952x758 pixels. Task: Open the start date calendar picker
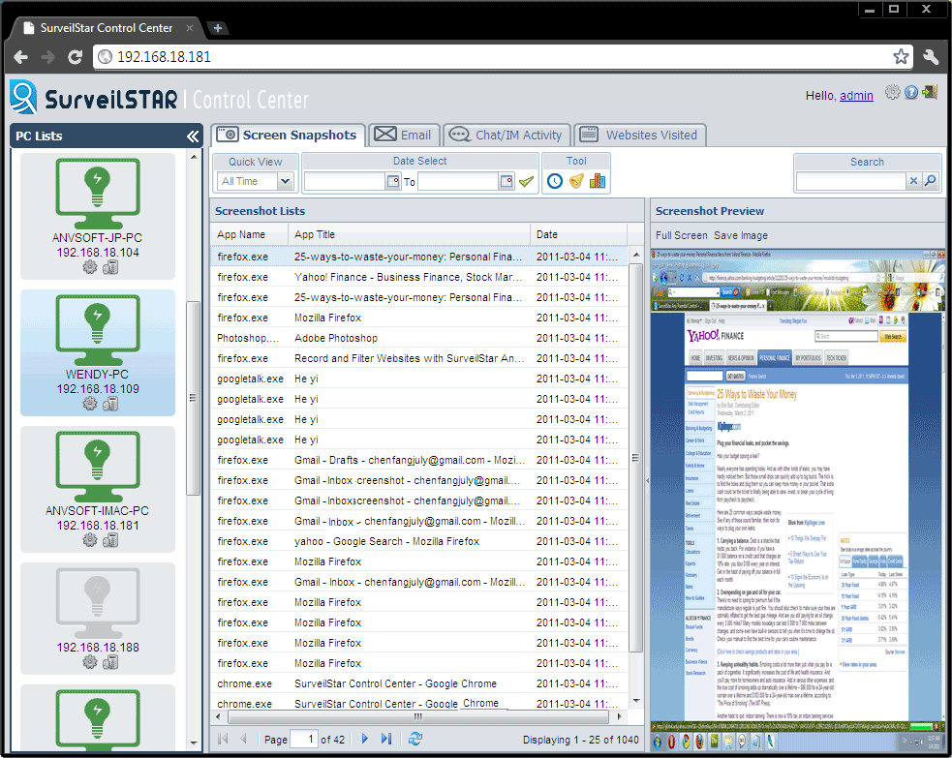393,181
